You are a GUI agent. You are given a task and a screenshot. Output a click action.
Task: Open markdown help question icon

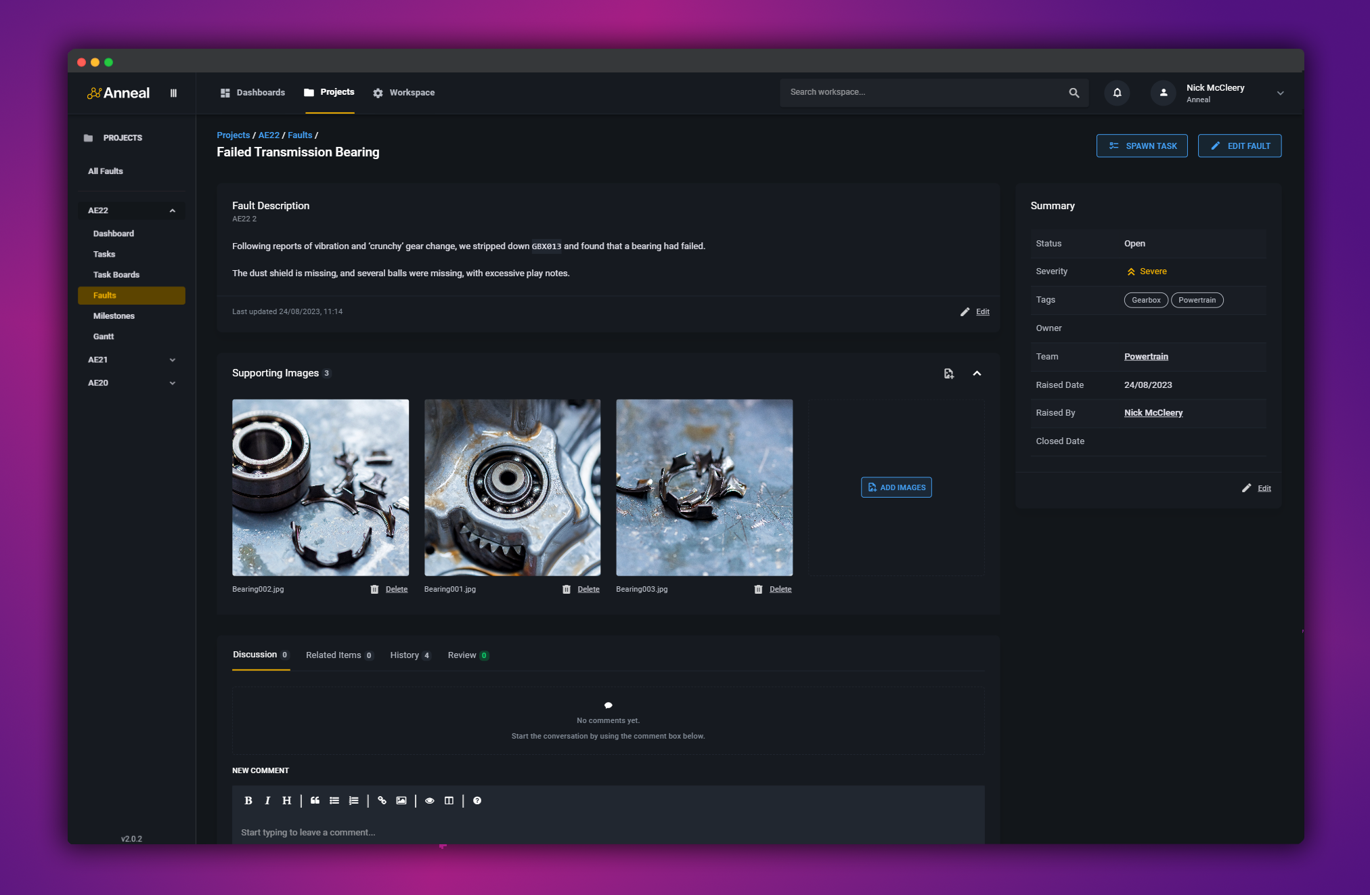click(x=477, y=800)
